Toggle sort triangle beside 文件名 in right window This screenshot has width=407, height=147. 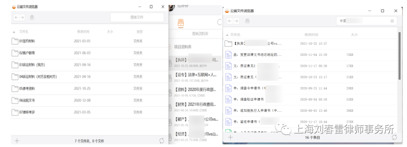coord(227,34)
